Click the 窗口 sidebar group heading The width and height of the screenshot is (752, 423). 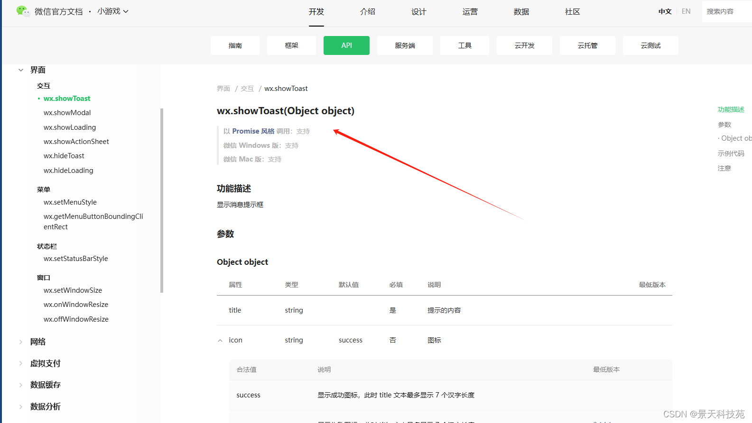pyautogui.click(x=44, y=278)
